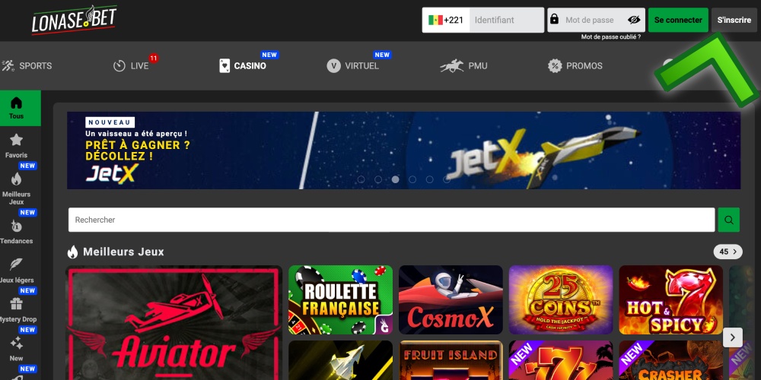The height and width of the screenshot is (380, 761).
Task: Open the Sports section
Action: pyautogui.click(x=27, y=65)
